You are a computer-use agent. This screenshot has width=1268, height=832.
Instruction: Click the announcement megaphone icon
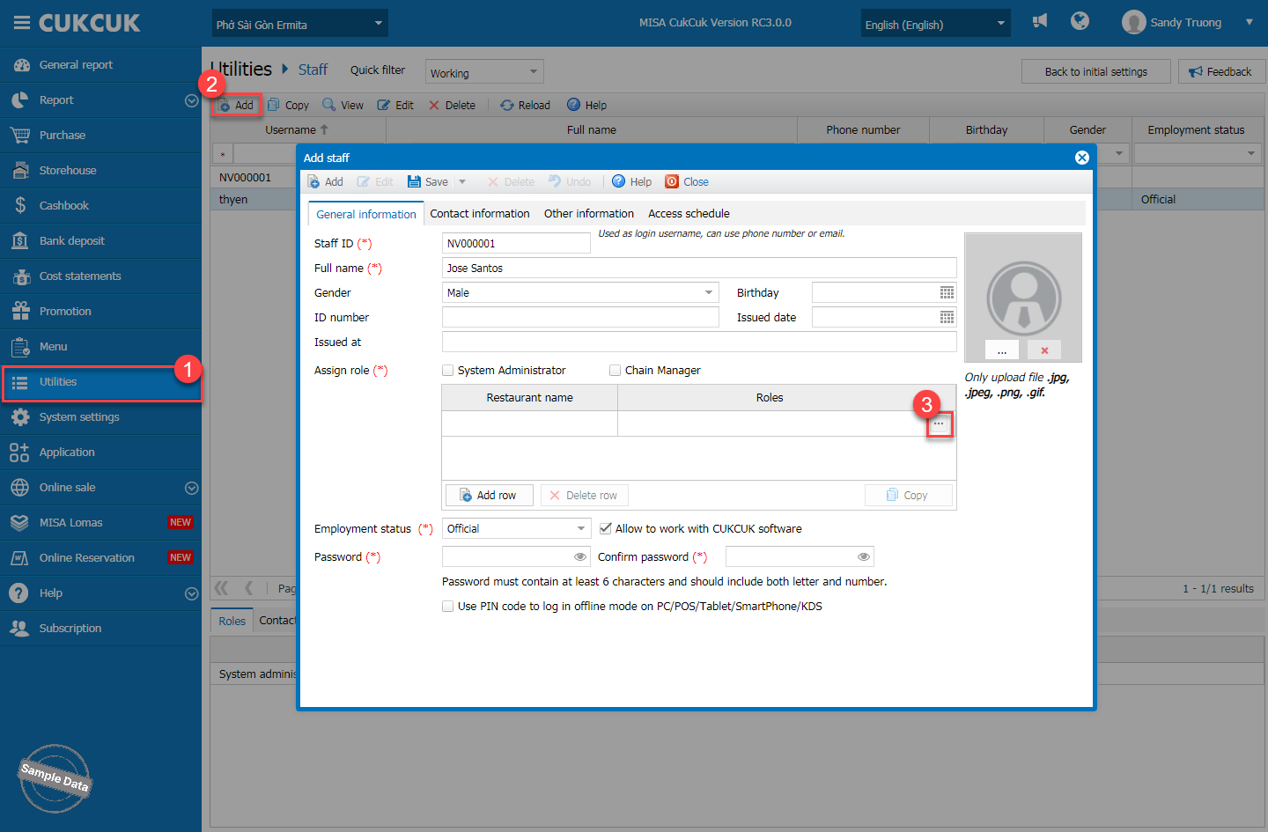point(1040,21)
